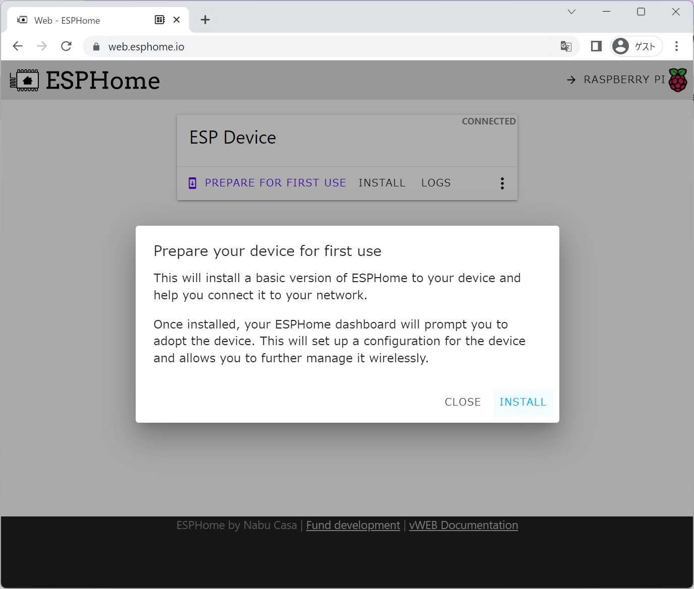This screenshot has width=694, height=589.
Task: Open Google Translate in the address bar
Action: tap(566, 46)
